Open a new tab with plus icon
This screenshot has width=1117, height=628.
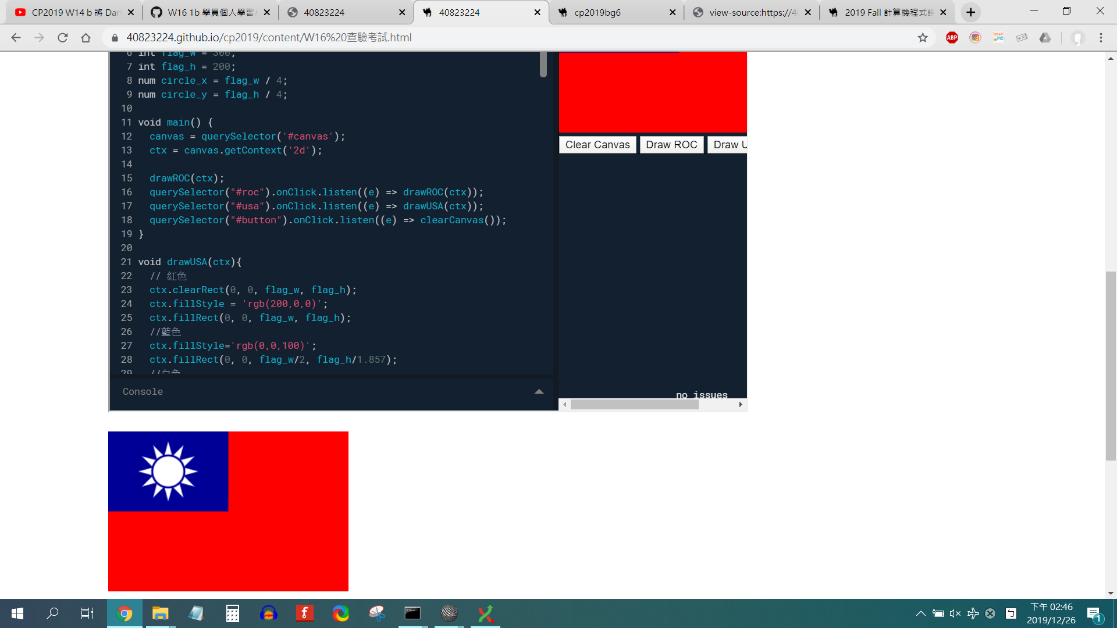tap(970, 12)
